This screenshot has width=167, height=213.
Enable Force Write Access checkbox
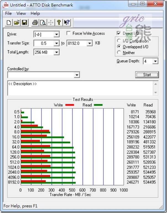pyautogui.click(x=69, y=33)
